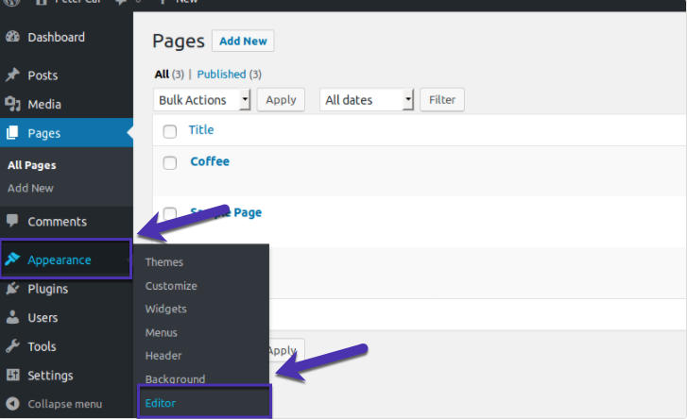Click the Media library icon
Viewport: 687px width, 419px height.
(x=12, y=104)
